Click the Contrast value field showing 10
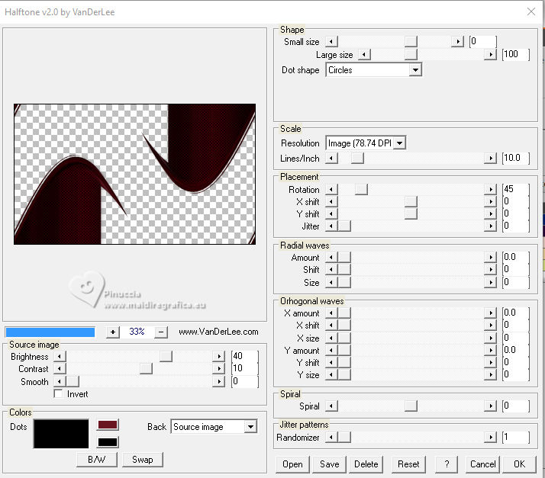The height and width of the screenshot is (478, 545). pos(245,369)
